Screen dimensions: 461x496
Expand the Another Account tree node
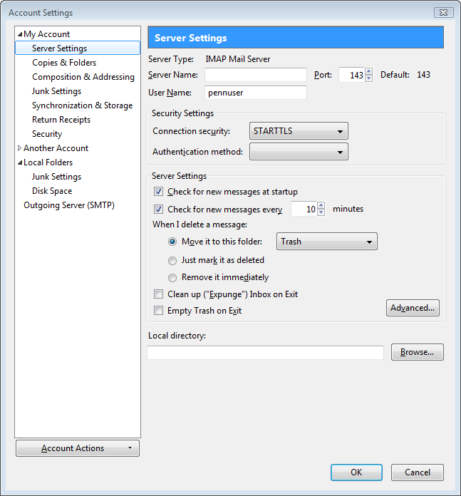click(20, 148)
